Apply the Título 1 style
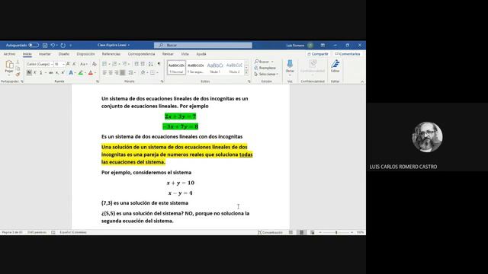 coord(215,68)
